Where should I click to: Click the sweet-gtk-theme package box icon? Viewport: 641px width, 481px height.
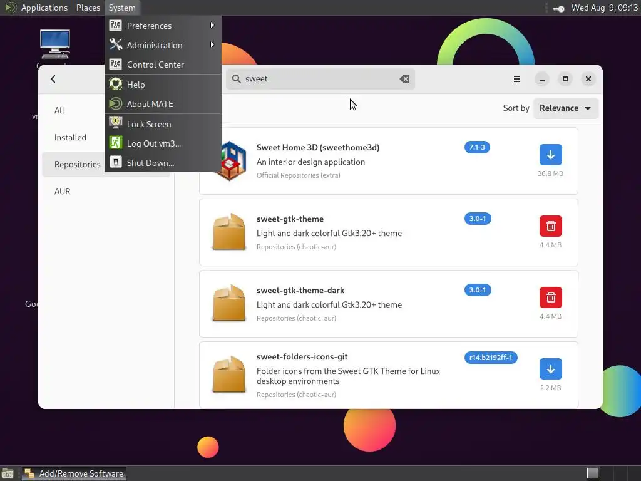pos(229,232)
